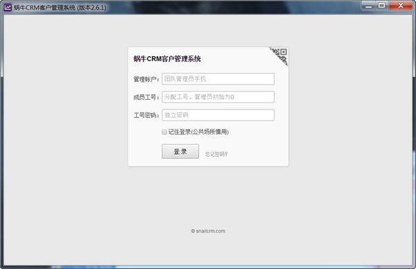Click the 蜗牛CRM客户管理系统 heading
The height and width of the screenshot is (269, 416).
pos(167,59)
